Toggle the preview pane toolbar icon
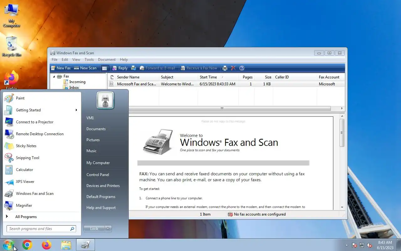Screen dimensions: 401x251 click(105, 68)
